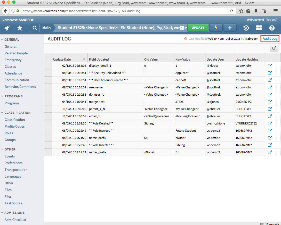Open detail link on the merge_test row

270,102
